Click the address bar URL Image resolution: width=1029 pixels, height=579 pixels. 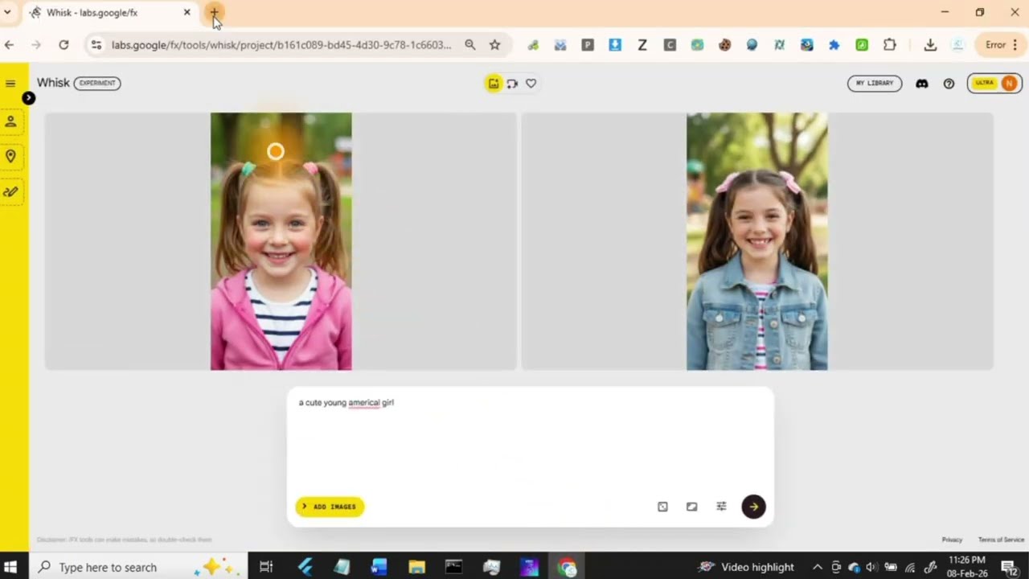[x=281, y=45]
